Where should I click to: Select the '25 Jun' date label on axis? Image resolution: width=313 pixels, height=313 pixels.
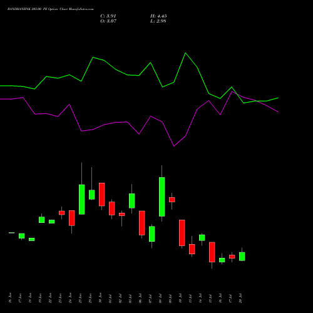pyautogui.click(x=81, y=298)
